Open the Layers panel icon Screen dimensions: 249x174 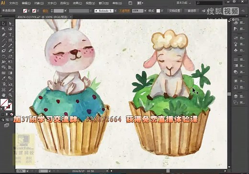pyautogui.click(x=236, y=96)
